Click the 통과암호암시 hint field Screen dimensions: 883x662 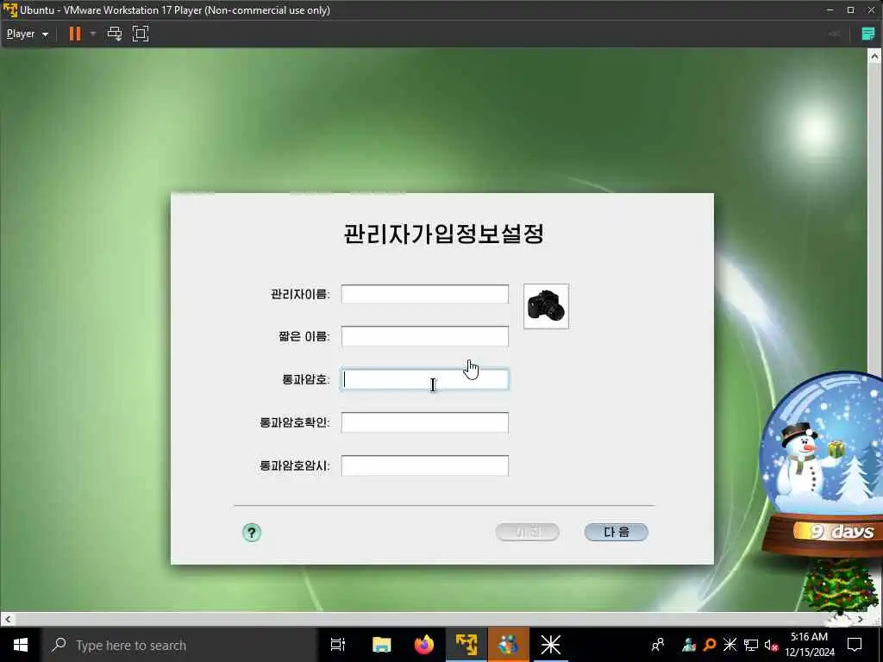point(424,465)
